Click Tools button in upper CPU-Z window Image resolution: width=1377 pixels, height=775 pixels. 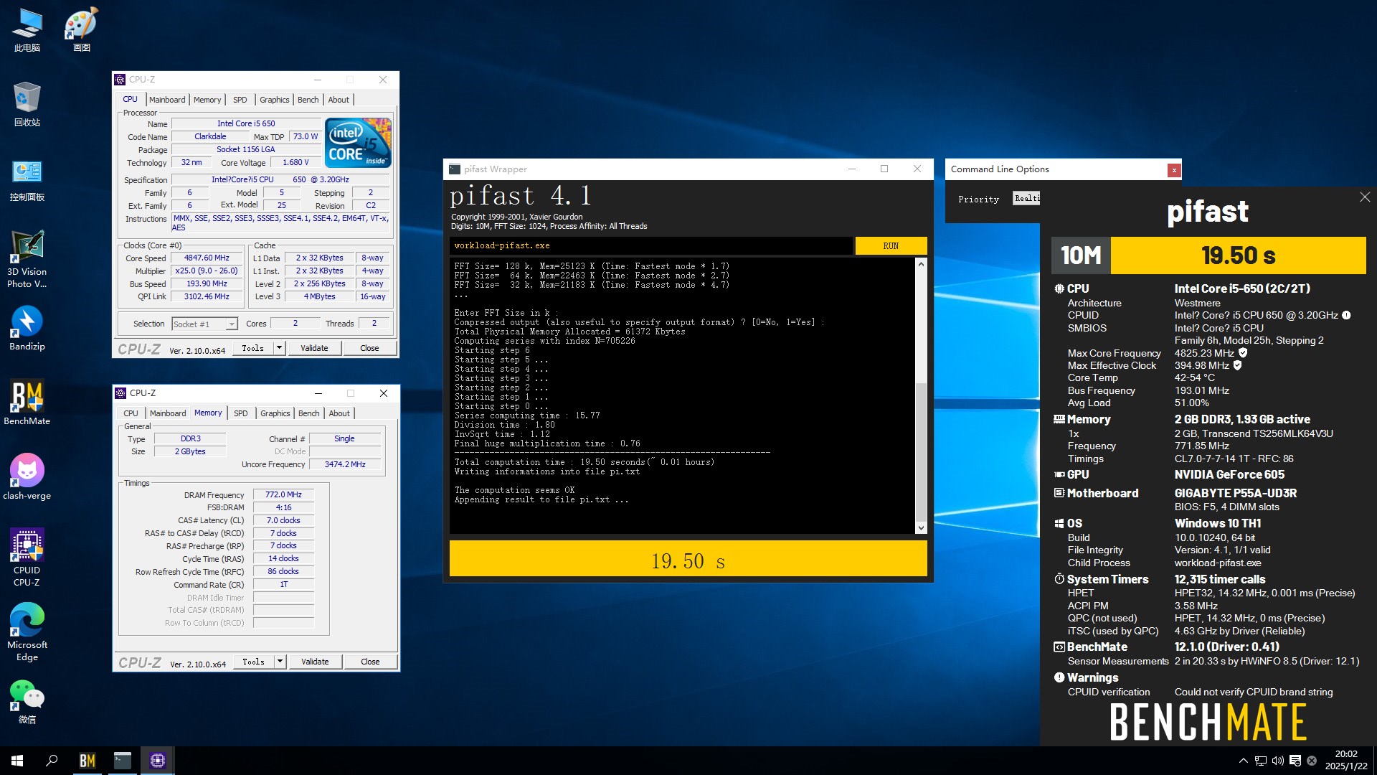point(253,348)
